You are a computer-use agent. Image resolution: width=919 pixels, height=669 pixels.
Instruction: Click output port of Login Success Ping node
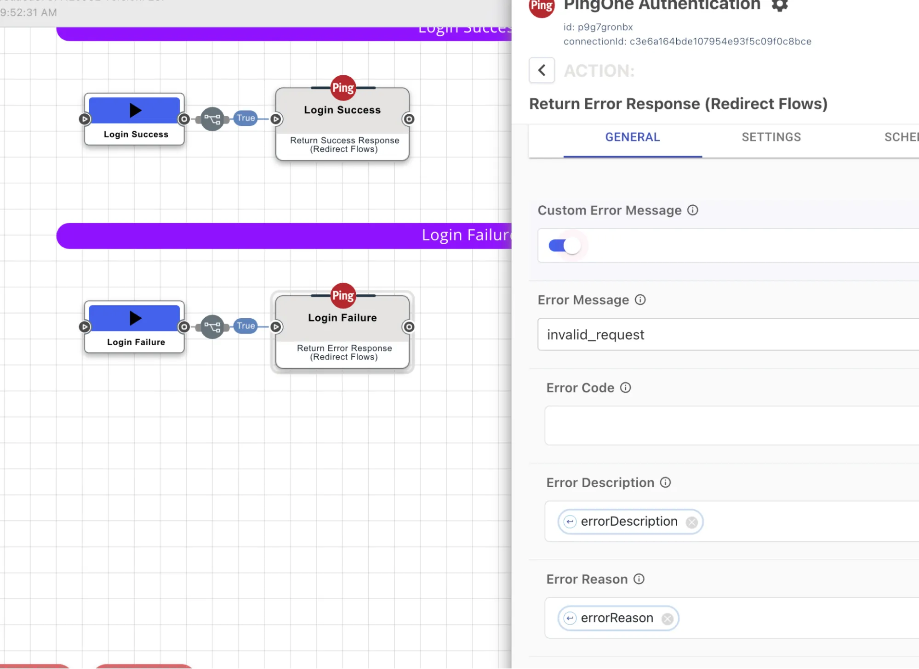coord(409,119)
